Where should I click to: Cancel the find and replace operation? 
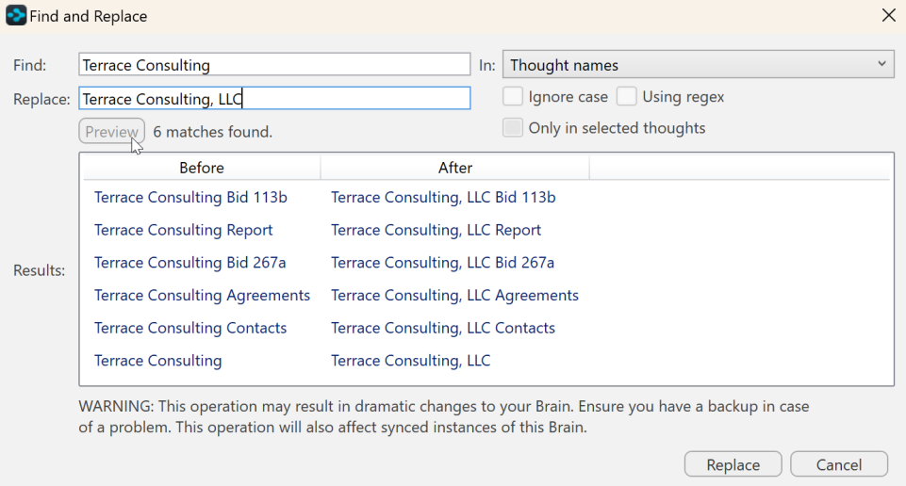click(838, 464)
